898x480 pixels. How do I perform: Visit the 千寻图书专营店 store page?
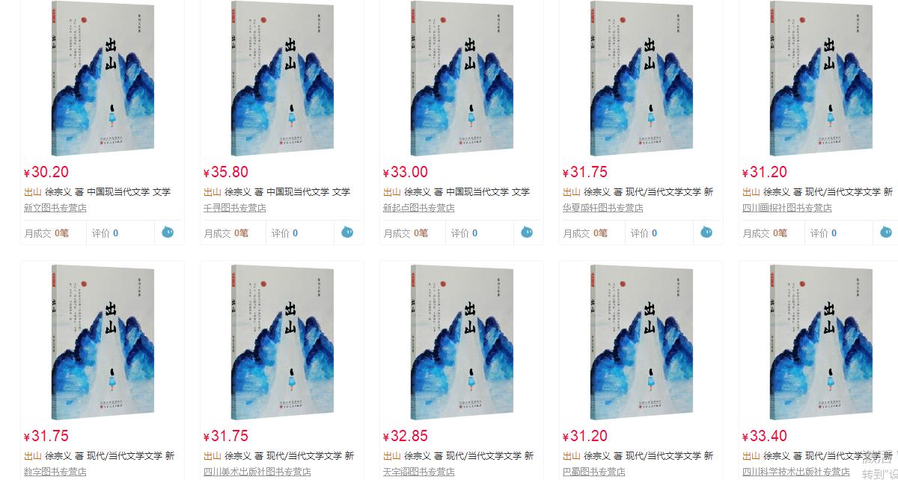[x=235, y=208]
